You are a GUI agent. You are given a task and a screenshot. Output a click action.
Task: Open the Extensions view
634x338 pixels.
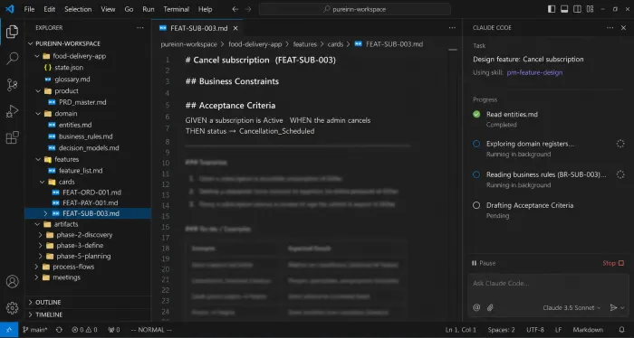[12, 137]
